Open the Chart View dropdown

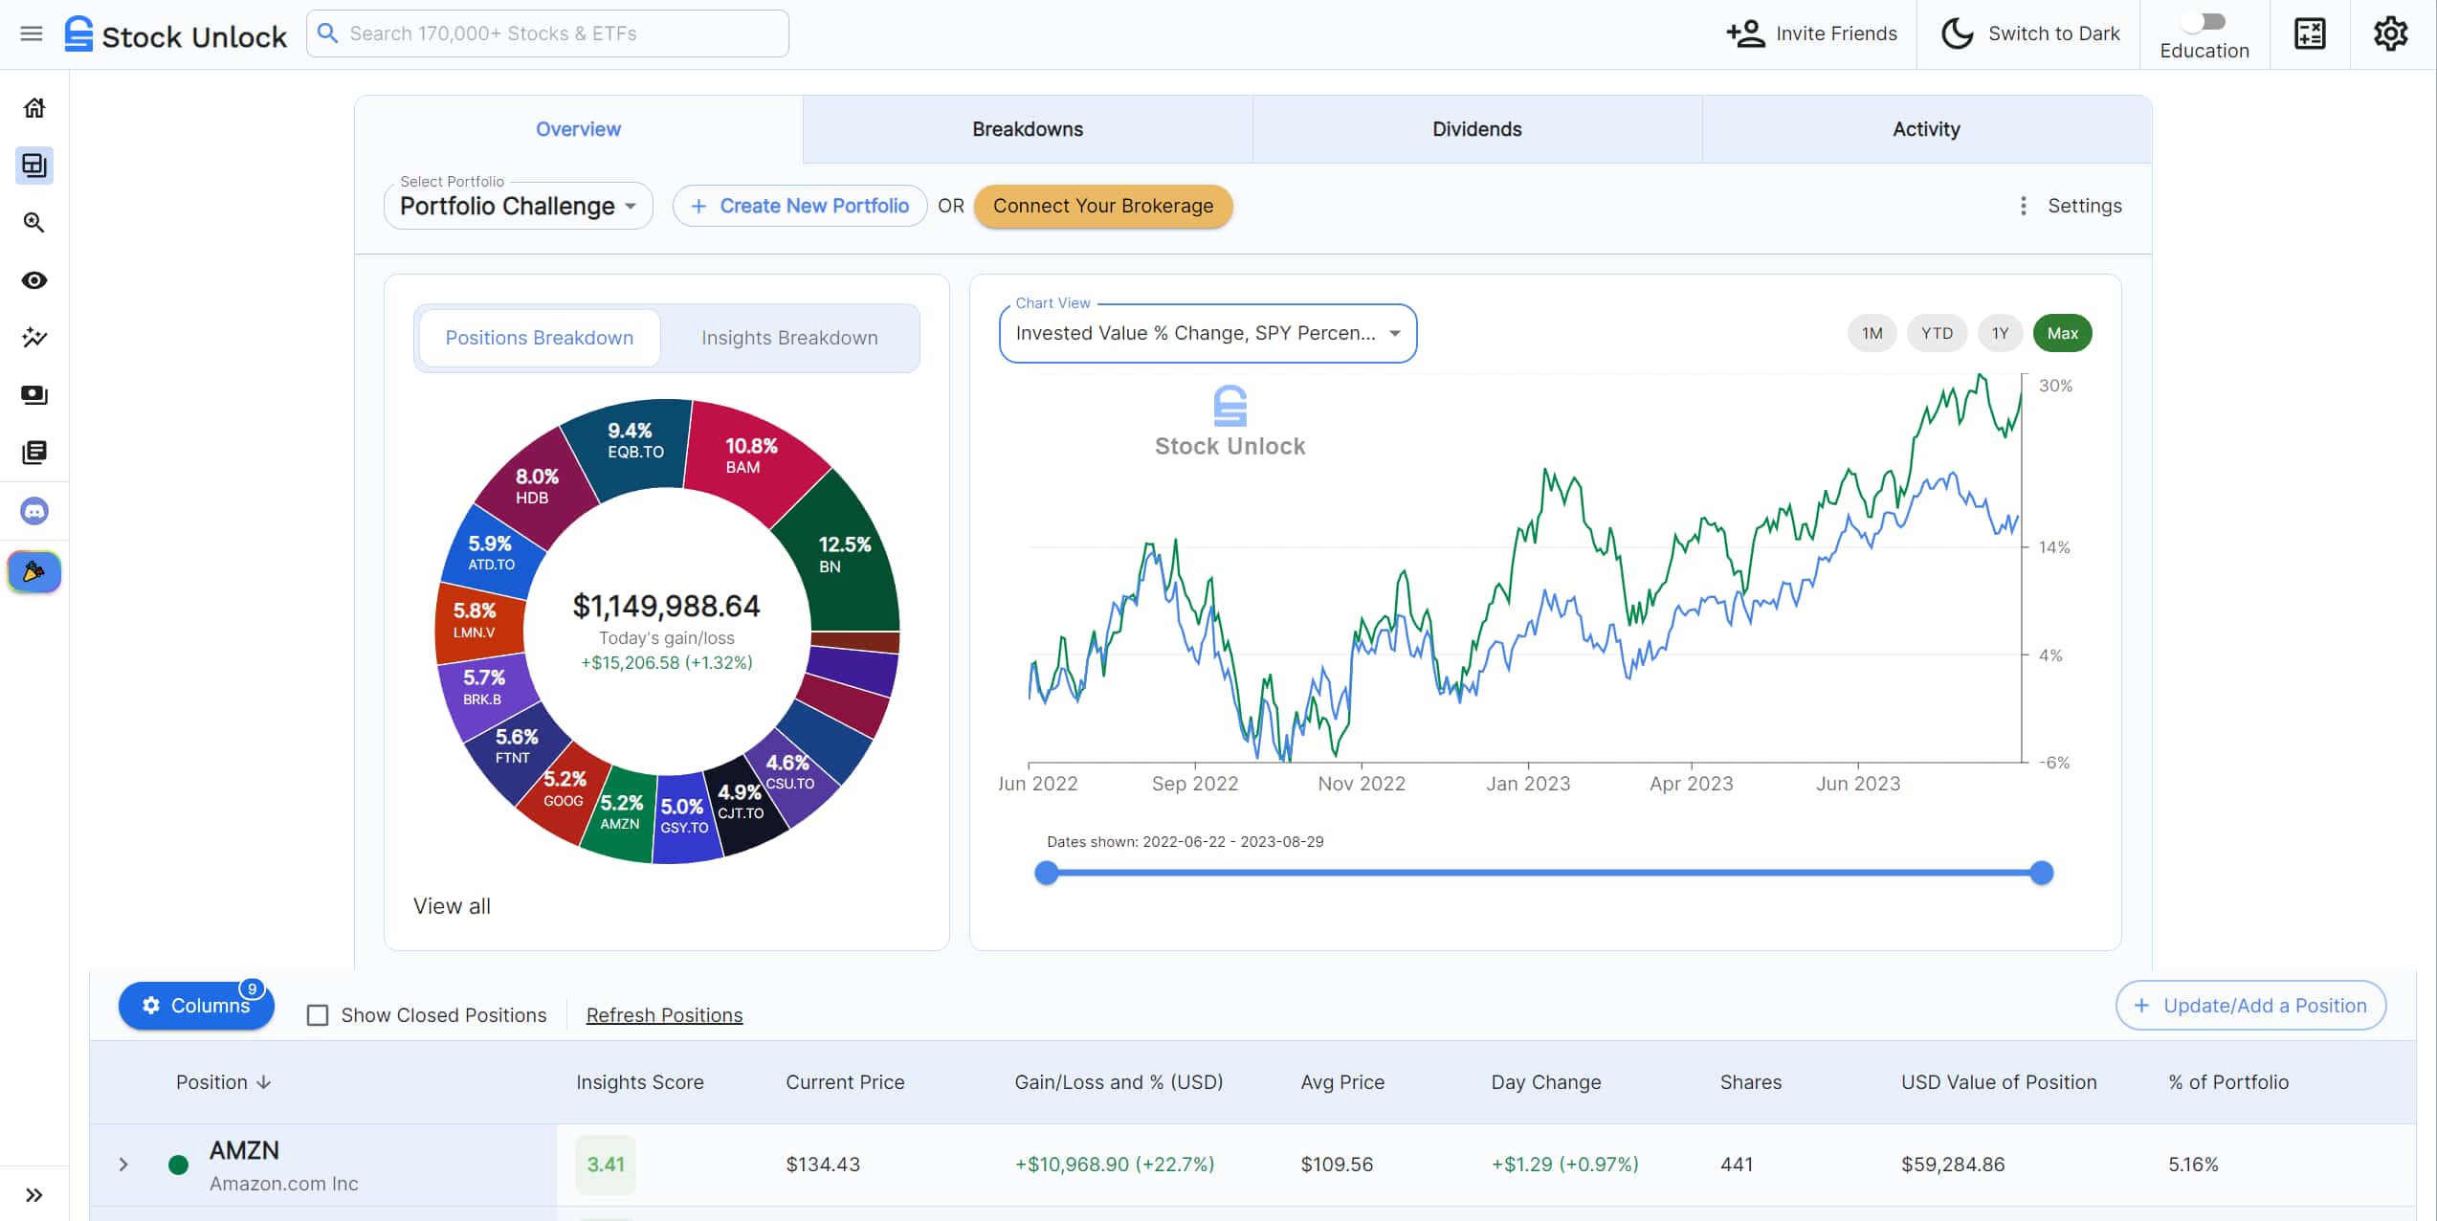tap(1207, 333)
